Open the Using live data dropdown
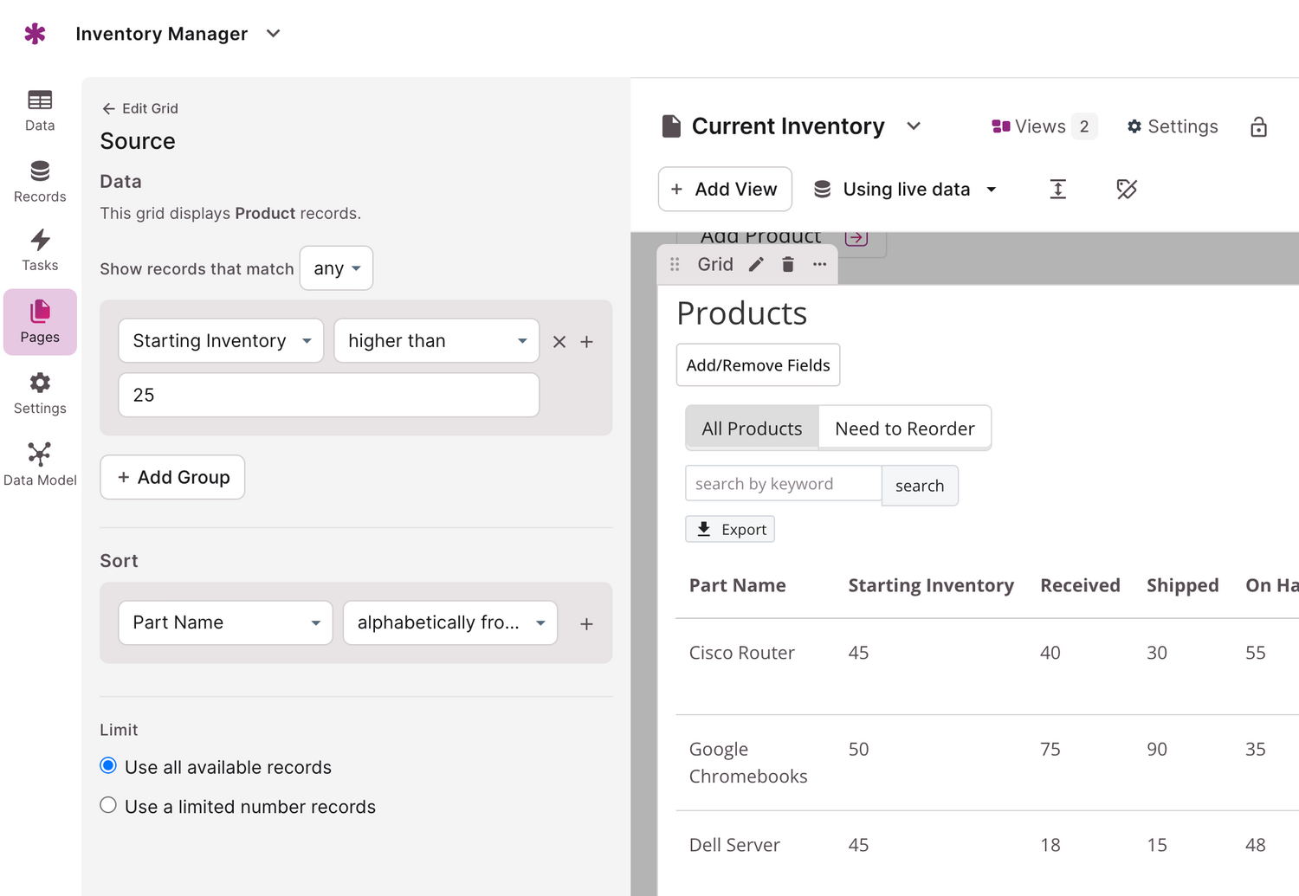Image resolution: width=1299 pixels, height=896 pixels. tap(906, 190)
